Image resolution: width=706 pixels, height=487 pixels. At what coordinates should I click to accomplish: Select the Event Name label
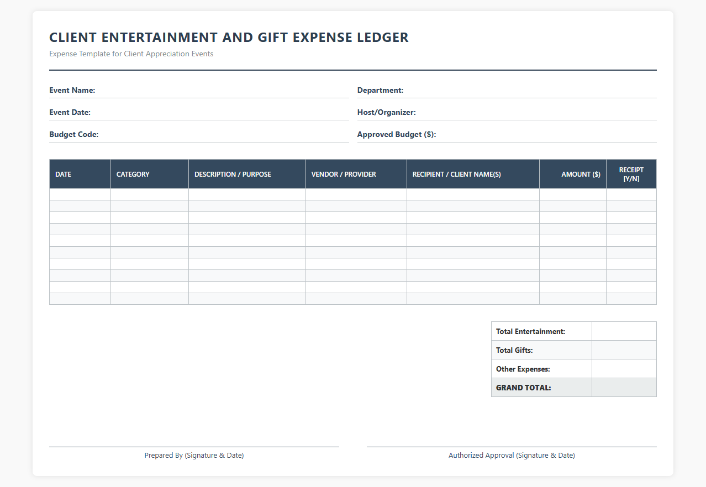[72, 90]
